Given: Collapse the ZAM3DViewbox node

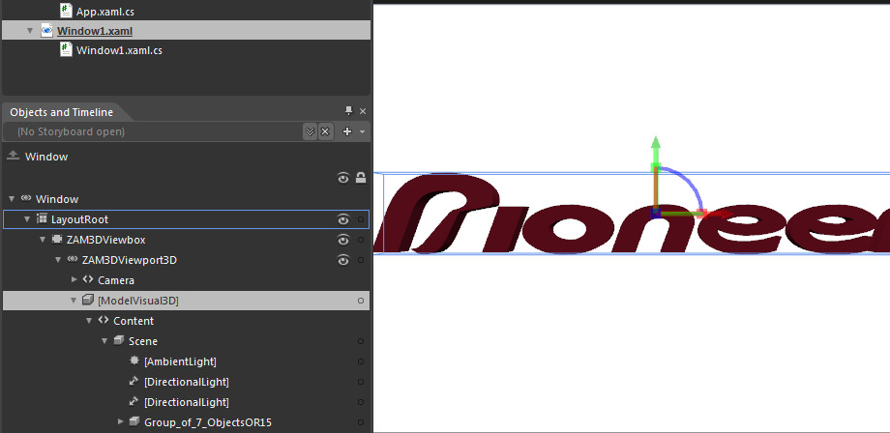Looking at the screenshot, I should point(43,240).
